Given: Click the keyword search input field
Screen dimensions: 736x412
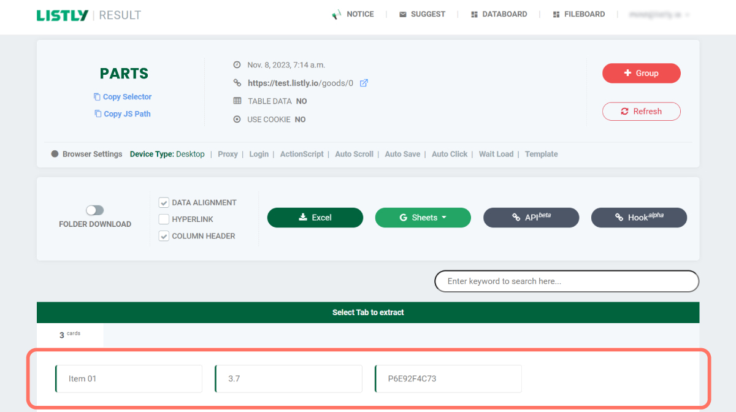Looking at the screenshot, I should (566, 281).
